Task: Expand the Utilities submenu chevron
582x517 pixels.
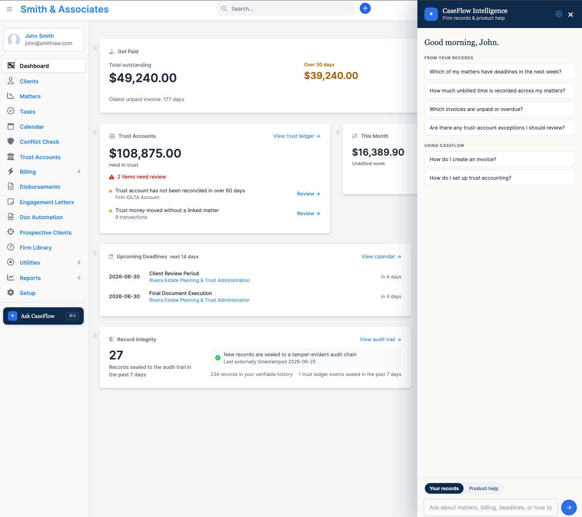Action: pyautogui.click(x=79, y=263)
